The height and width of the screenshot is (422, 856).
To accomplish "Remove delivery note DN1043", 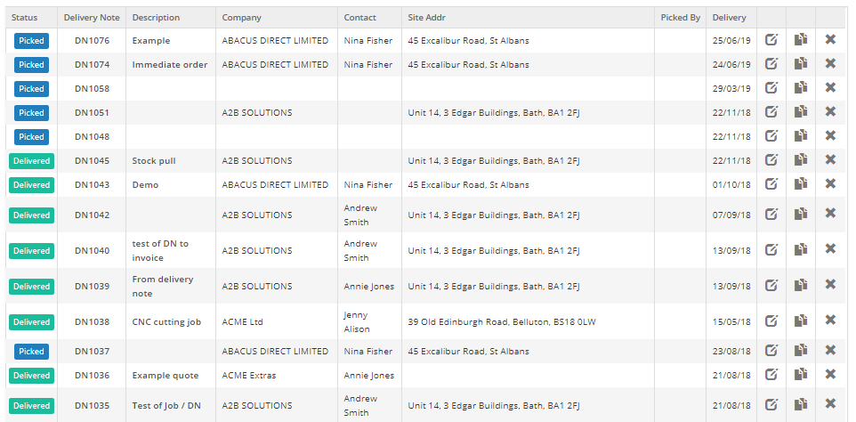I will click(830, 184).
